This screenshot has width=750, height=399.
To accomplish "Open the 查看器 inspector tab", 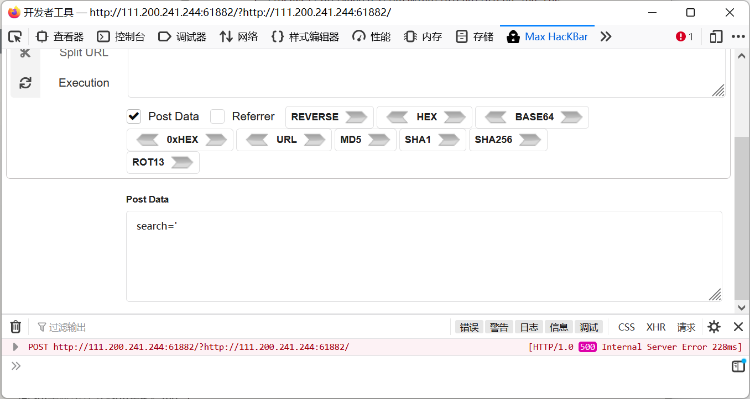I will 60,37.
